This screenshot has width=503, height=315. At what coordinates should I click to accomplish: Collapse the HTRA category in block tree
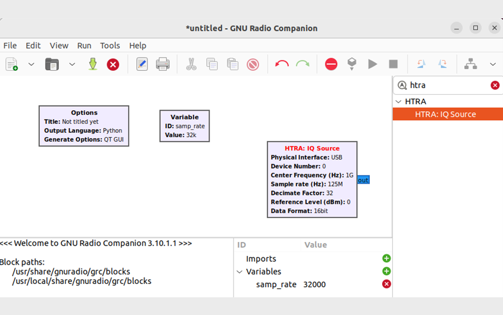click(x=398, y=102)
